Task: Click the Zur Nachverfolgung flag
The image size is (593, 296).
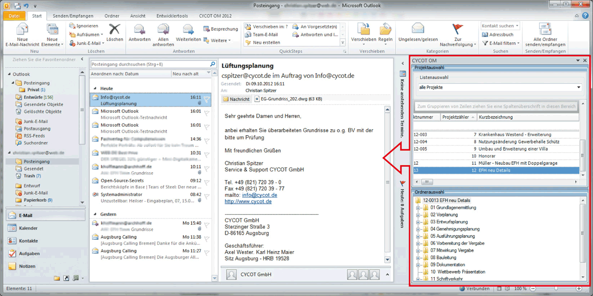Action: click(x=458, y=29)
